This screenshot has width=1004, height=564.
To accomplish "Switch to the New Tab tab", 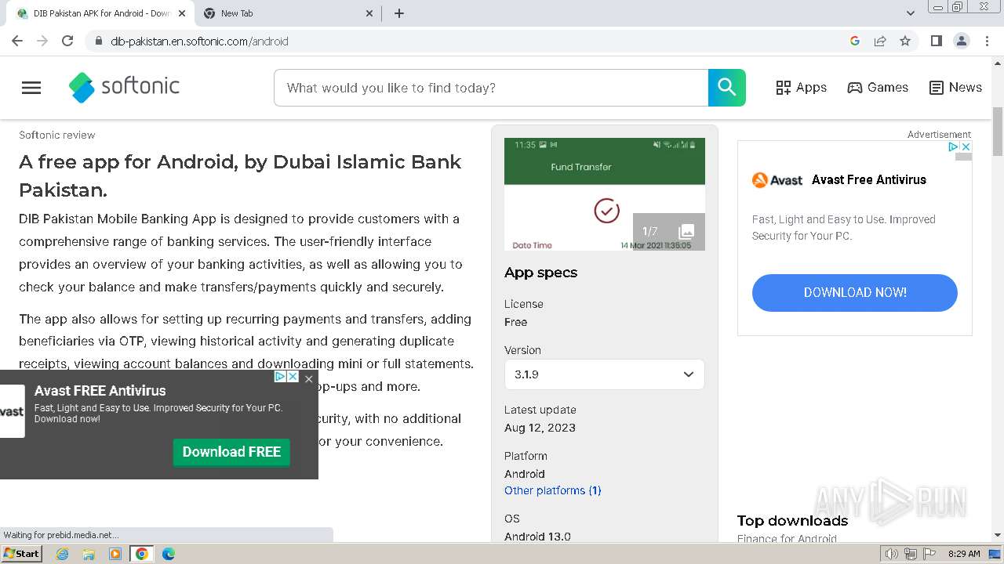I will point(288,13).
